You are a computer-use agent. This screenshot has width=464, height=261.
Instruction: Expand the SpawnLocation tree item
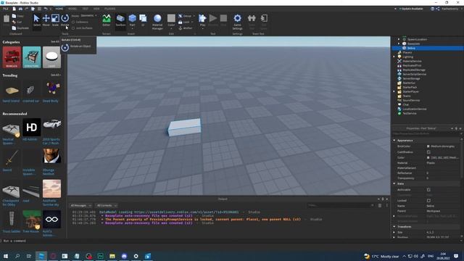click(399, 39)
